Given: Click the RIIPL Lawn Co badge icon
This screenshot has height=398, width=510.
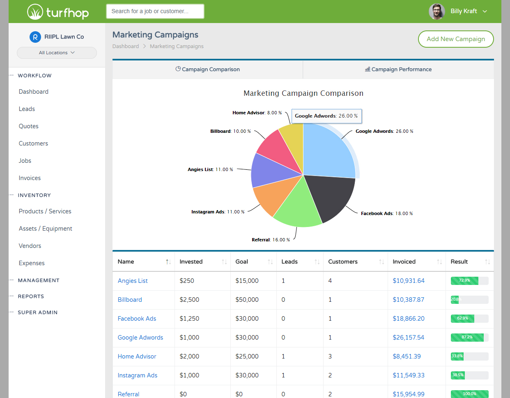Looking at the screenshot, I should click(x=35, y=37).
